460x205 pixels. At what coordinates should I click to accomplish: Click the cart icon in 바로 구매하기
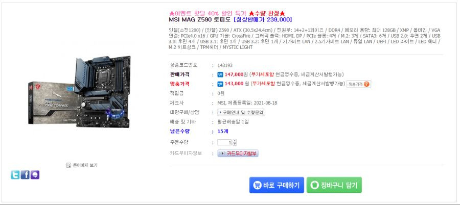(x=257, y=185)
